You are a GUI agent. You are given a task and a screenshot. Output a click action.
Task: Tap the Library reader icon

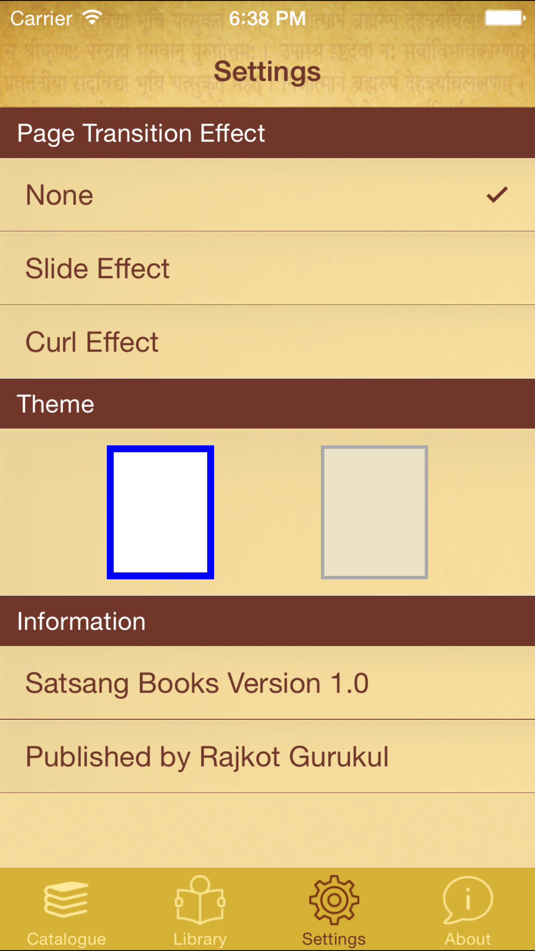pyautogui.click(x=200, y=900)
